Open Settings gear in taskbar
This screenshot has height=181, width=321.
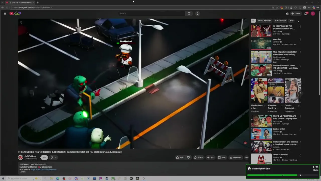click(x=144, y=178)
